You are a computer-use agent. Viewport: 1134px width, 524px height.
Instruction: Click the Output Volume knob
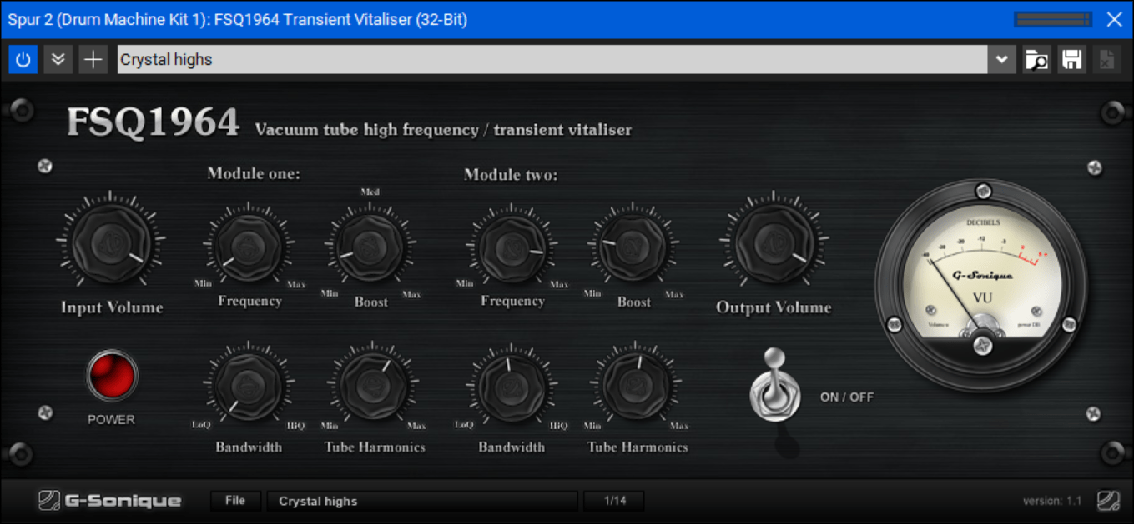point(774,242)
